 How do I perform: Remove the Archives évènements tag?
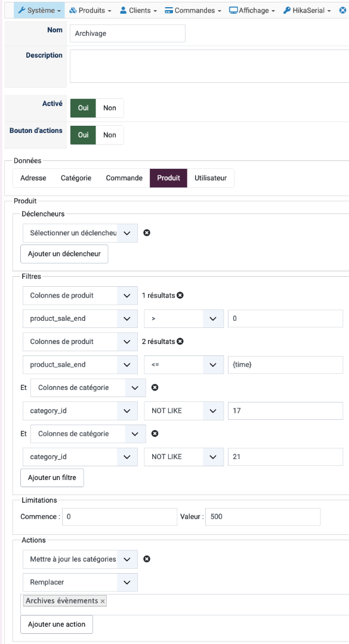click(103, 601)
